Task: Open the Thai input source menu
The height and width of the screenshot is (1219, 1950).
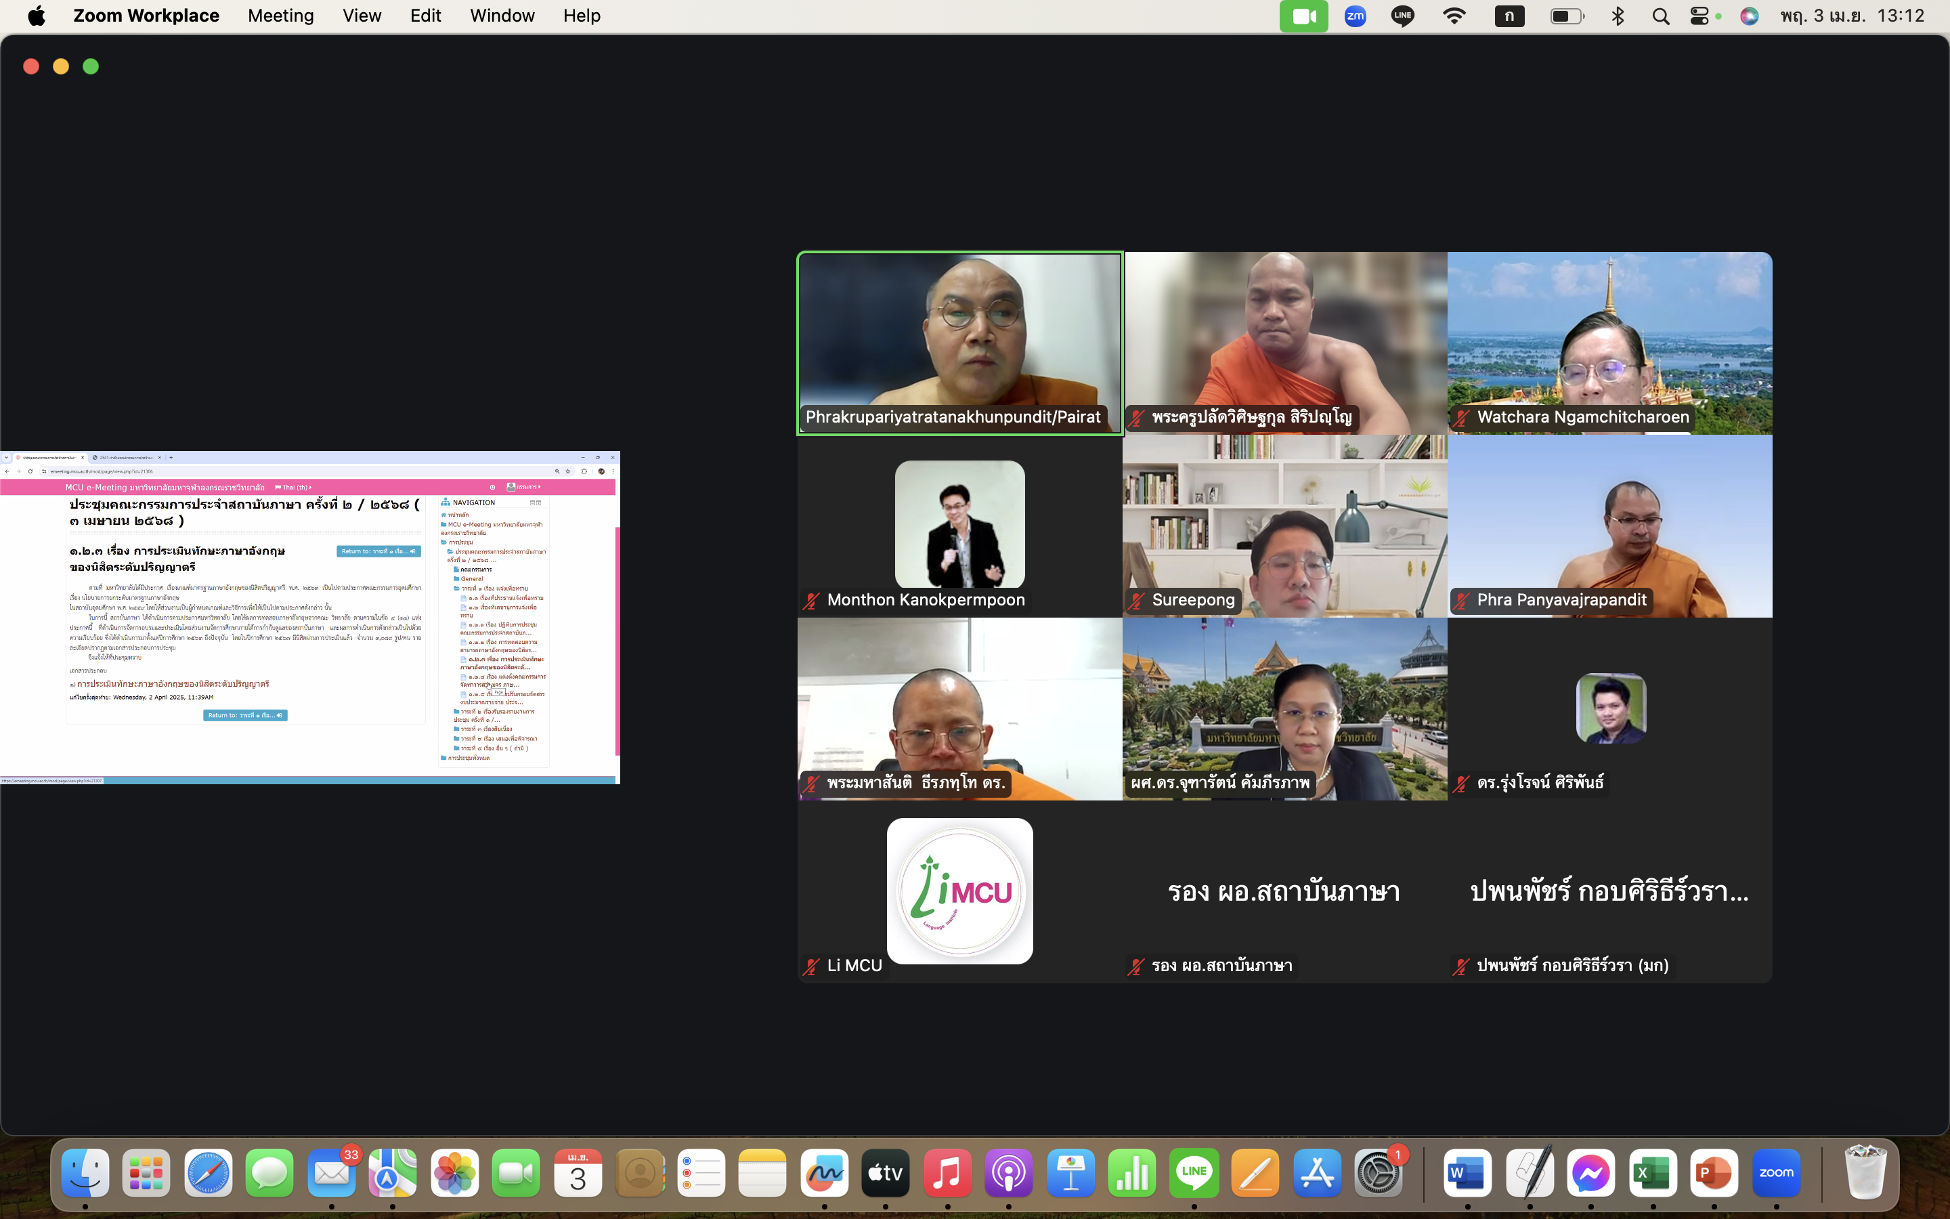Action: click(x=1509, y=16)
